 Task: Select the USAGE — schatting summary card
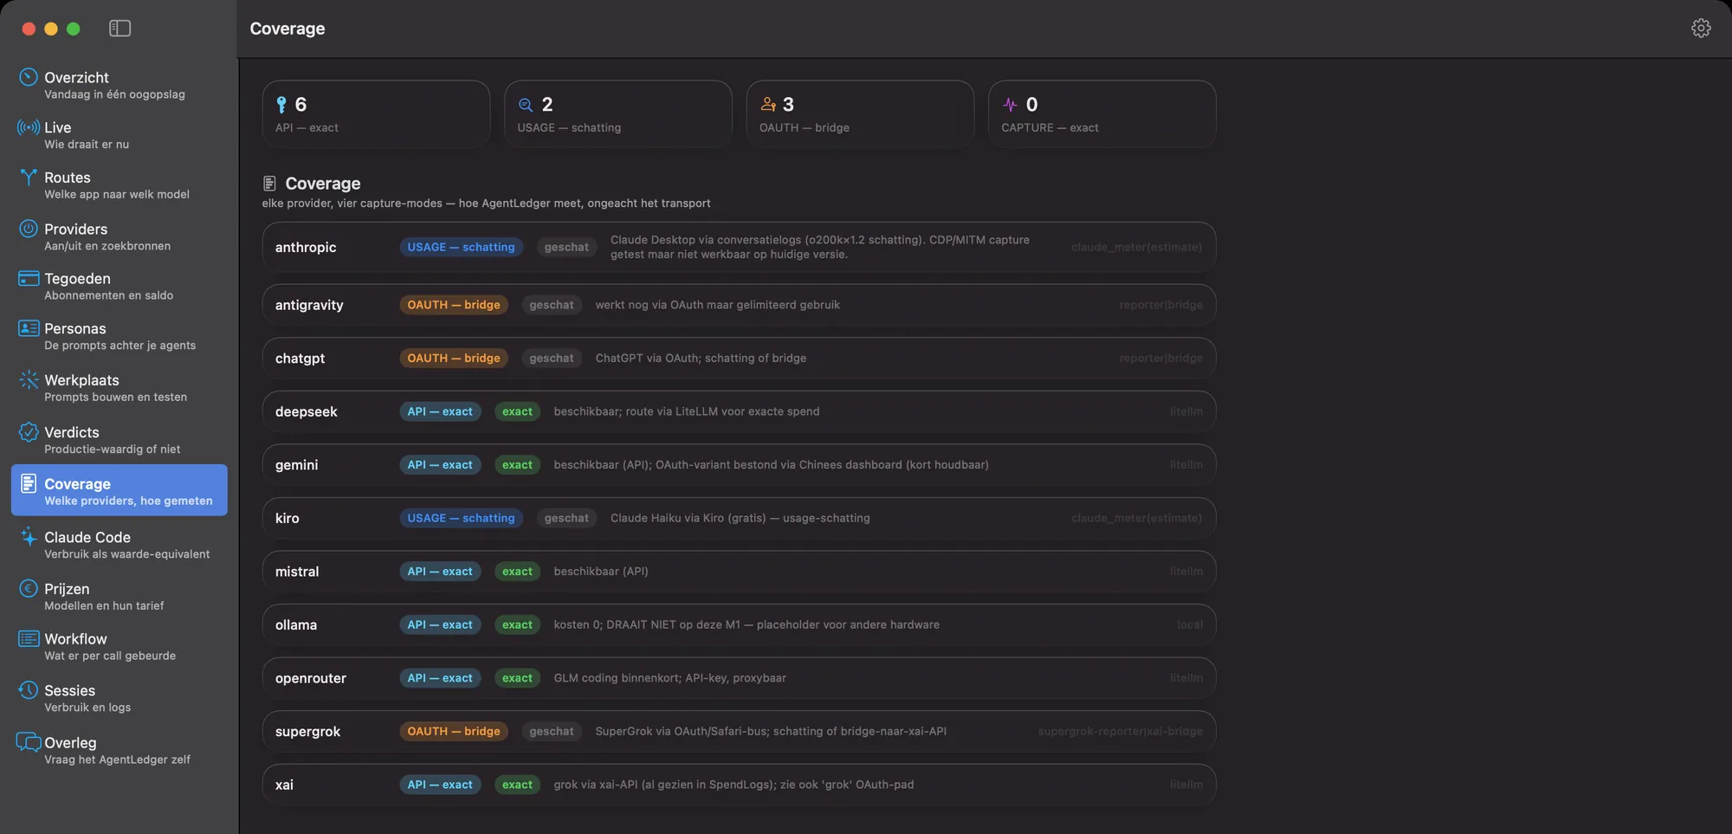pos(618,113)
